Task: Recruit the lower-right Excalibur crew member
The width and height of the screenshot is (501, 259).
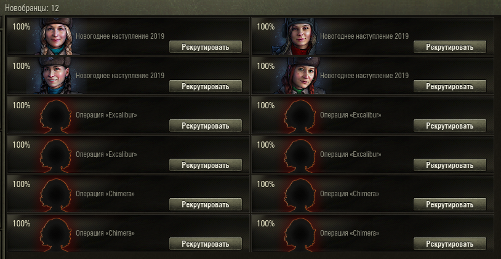Action: (450, 165)
